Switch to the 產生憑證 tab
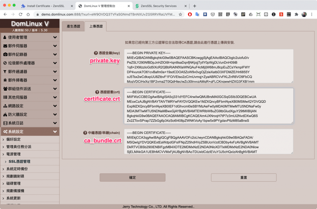This screenshot has width=317, height=209. pyautogui.click(x=74, y=26)
